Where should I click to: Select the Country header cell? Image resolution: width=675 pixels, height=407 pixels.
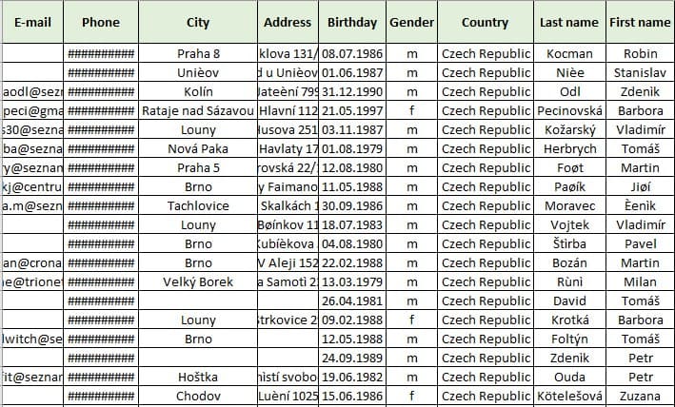click(x=486, y=22)
